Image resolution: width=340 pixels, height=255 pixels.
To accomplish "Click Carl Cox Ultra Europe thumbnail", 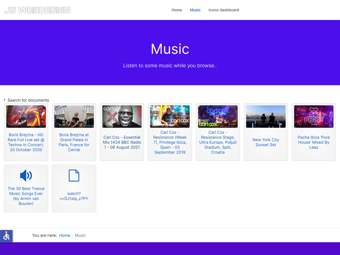I will point(218,117).
